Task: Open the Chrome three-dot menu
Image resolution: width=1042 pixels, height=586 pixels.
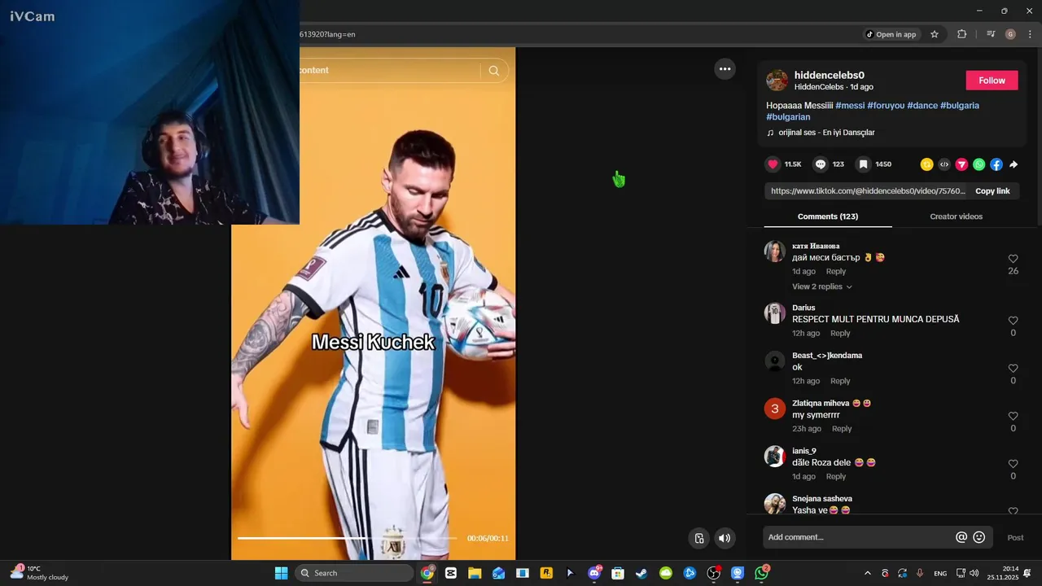Action: pyautogui.click(x=1030, y=34)
